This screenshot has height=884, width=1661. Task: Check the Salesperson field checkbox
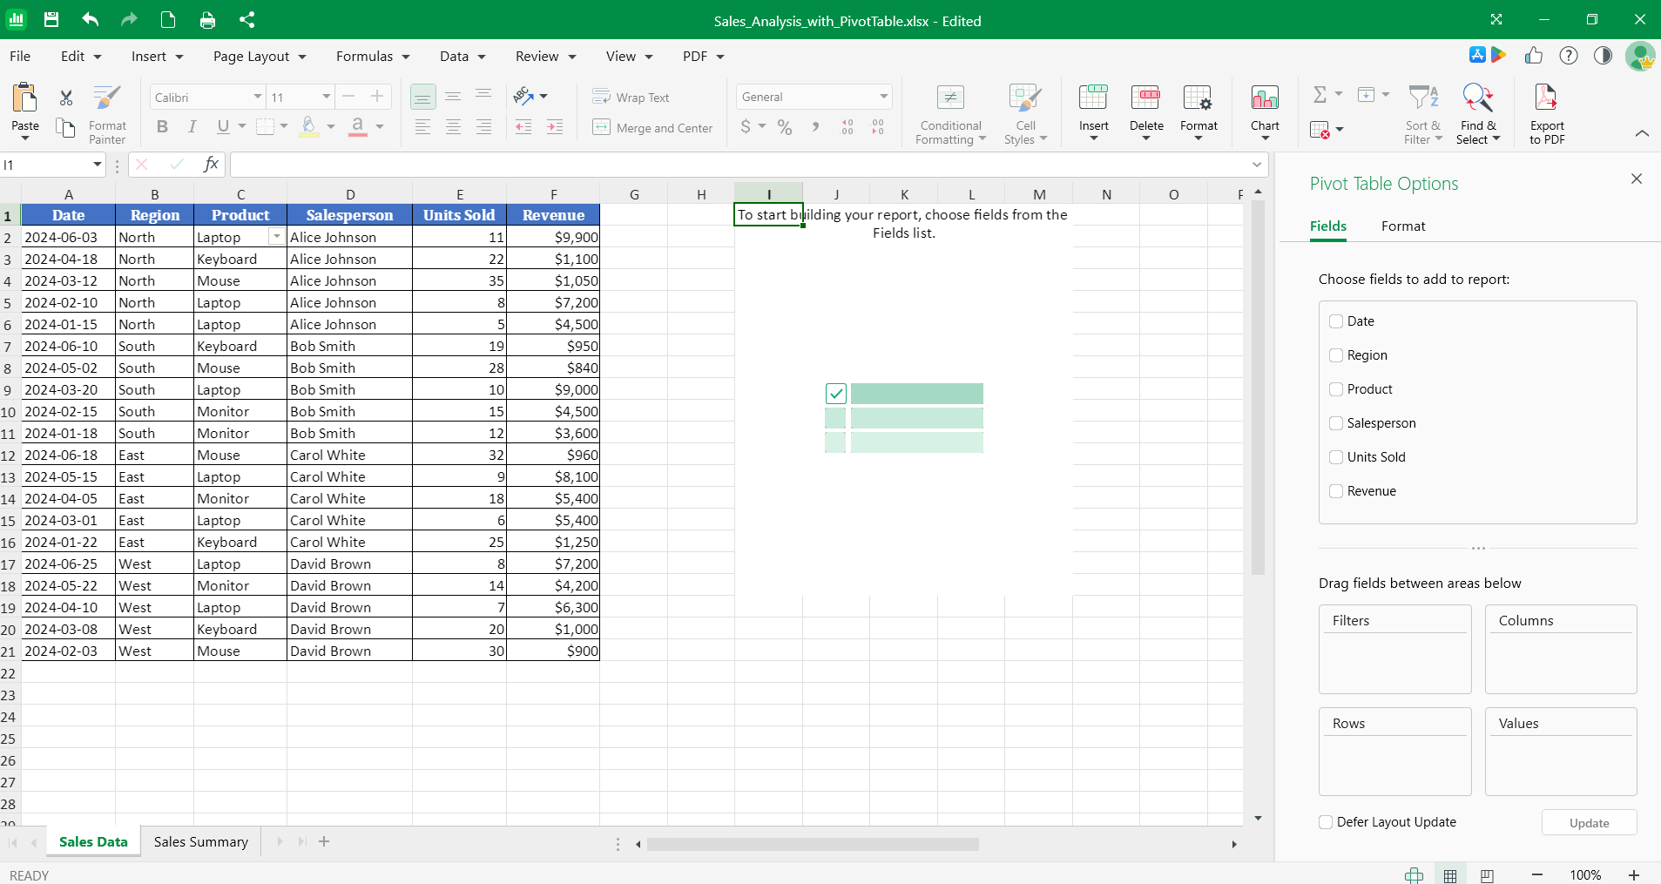coord(1336,423)
